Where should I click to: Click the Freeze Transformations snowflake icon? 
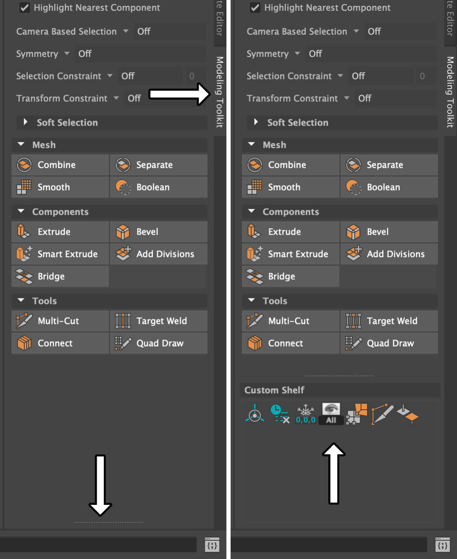point(306,413)
